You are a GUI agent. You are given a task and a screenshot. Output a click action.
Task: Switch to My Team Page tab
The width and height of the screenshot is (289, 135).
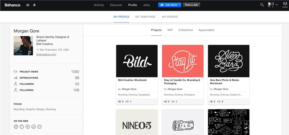145,17
